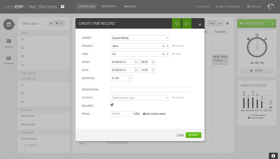Viewport: 280px width, 159px height.
Task: Open the Agenda view in sidebar
Action: 9,43
